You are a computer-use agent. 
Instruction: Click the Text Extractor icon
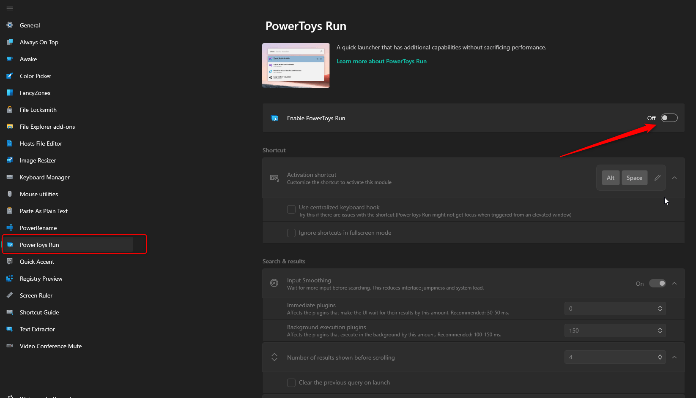tap(10, 329)
